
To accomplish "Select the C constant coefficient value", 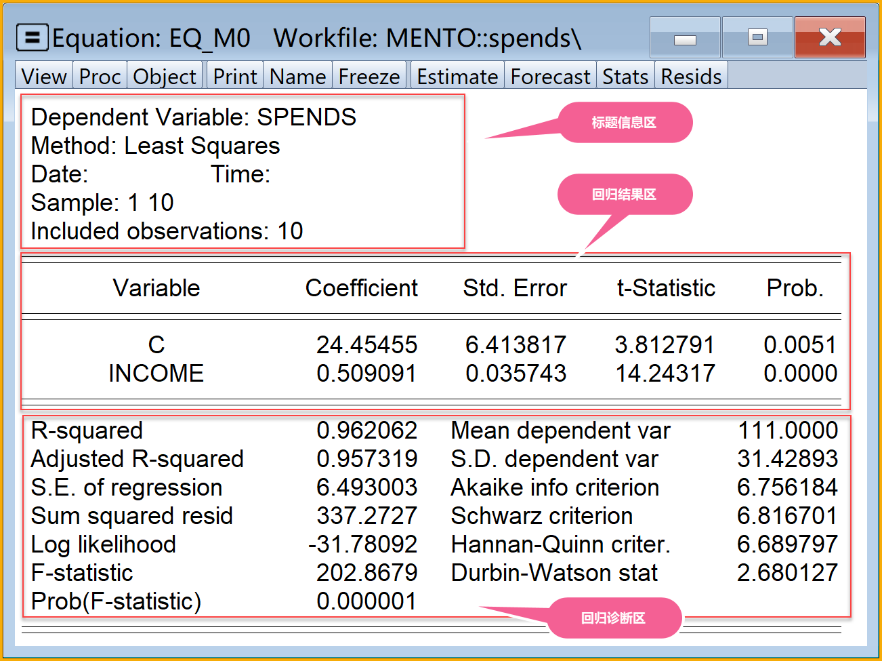I will coord(366,345).
